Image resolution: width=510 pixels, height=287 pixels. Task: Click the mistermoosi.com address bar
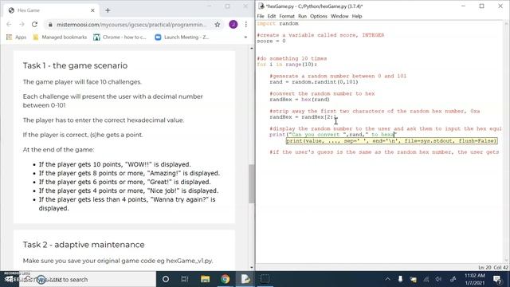(x=131, y=25)
